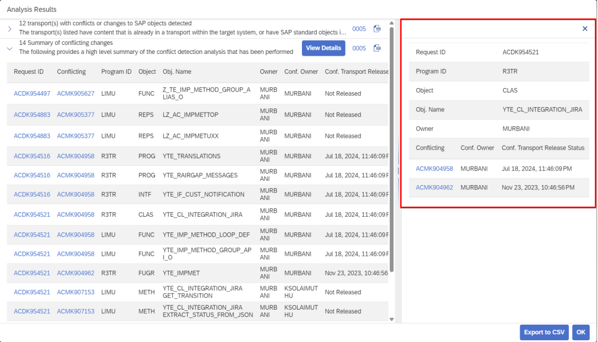Click the Request ID column header
The image size is (598, 342).
click(x=29, y=71)
